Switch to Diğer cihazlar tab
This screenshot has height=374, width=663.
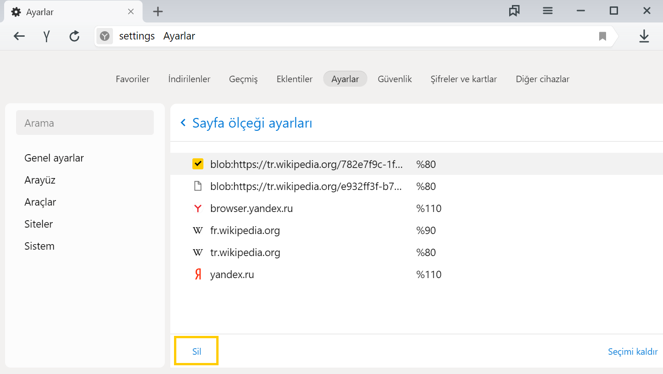543,79
